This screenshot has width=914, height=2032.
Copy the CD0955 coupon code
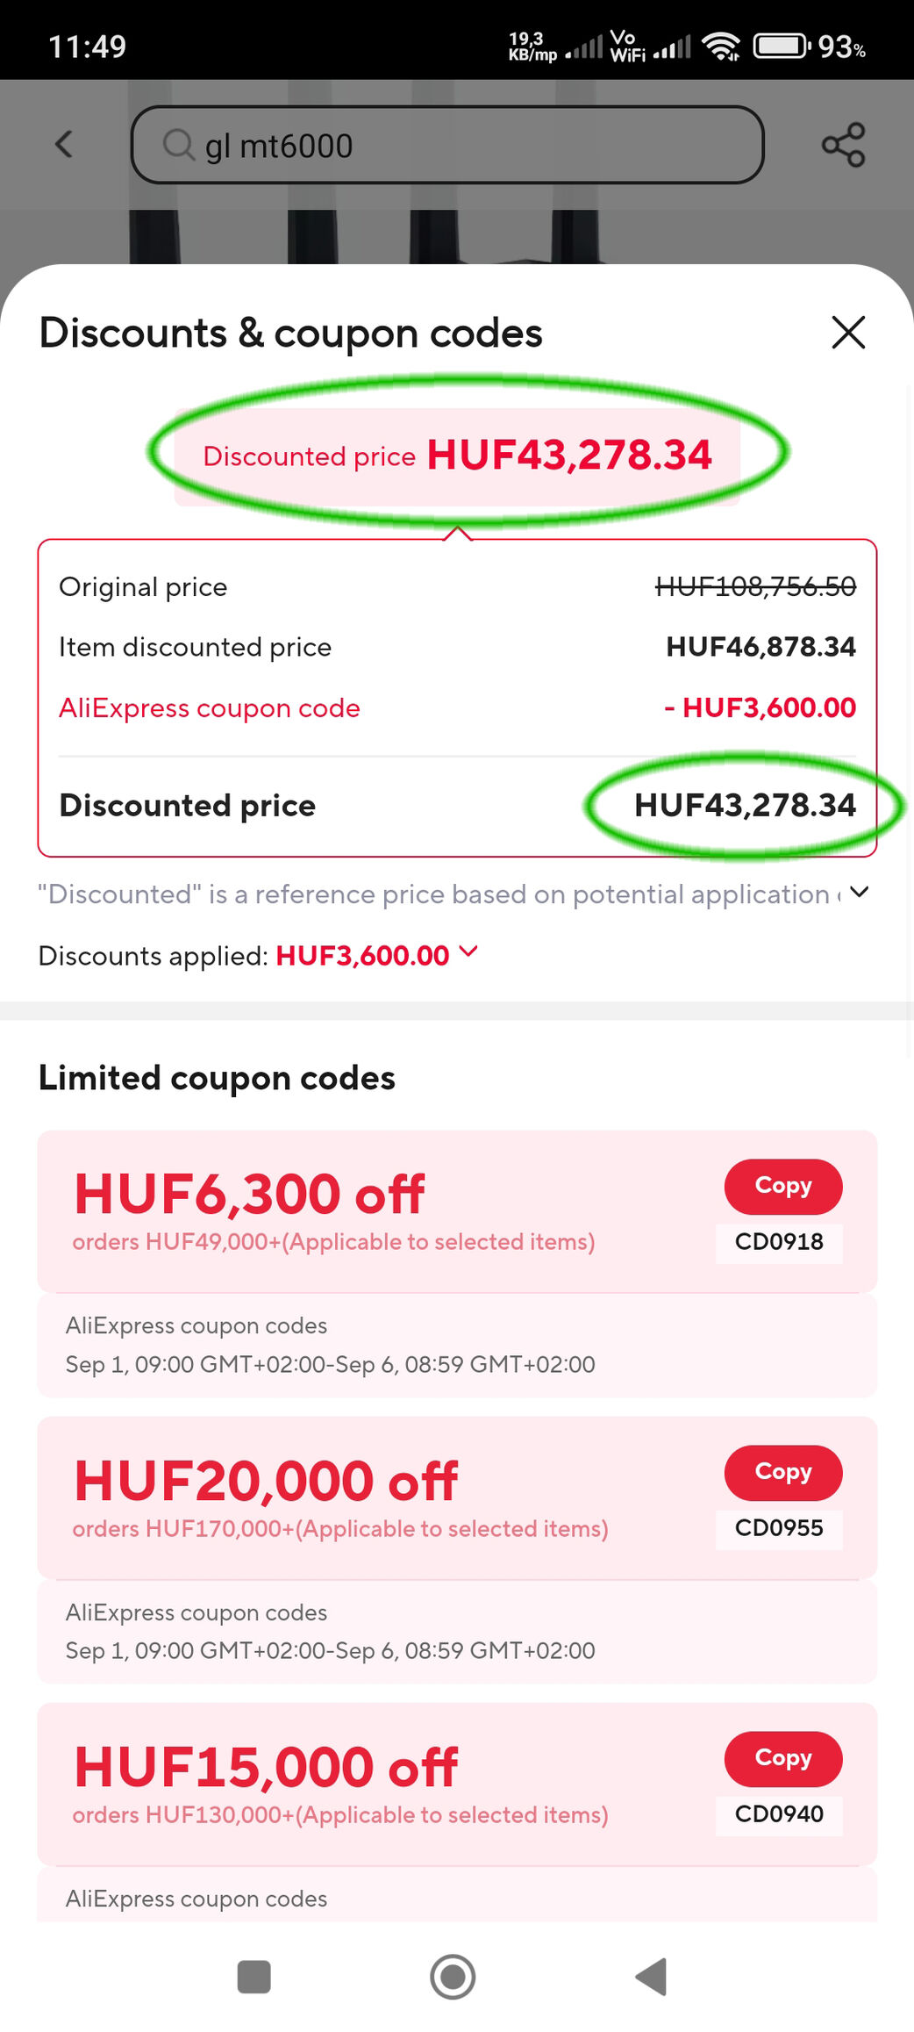(x=783, y=1472)
